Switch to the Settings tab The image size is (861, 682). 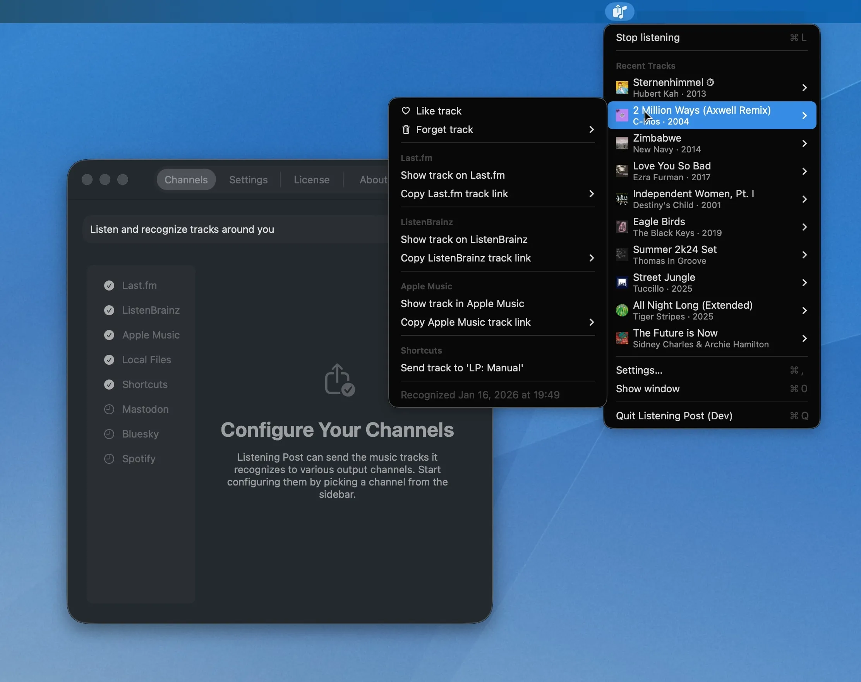tap(248, 179)
